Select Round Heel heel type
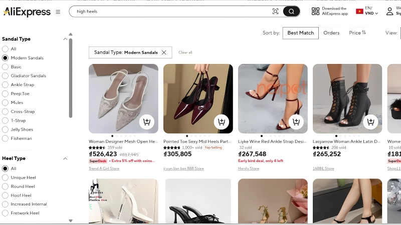Image resolution: width=401 pixels, height=225 pixels. [x=5, y=186]
